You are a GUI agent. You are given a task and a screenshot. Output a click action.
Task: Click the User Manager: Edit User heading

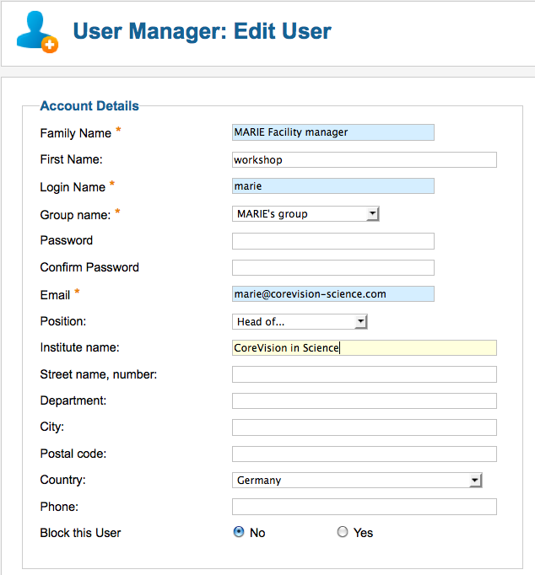pyautogui.click(x=203, y=31)
